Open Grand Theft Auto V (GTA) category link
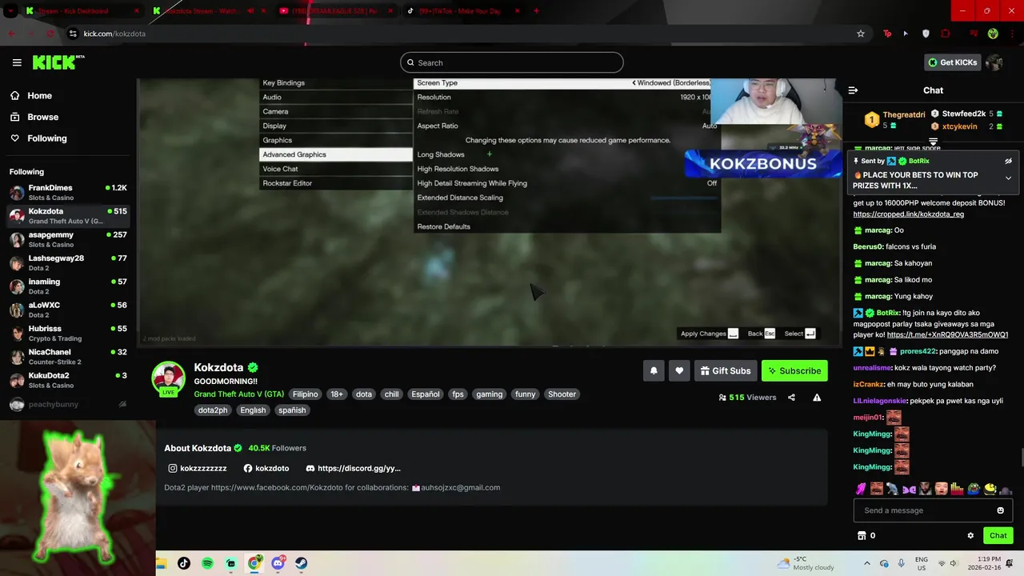This screenshot has height=576, width=1024. (x=238, y=394)
